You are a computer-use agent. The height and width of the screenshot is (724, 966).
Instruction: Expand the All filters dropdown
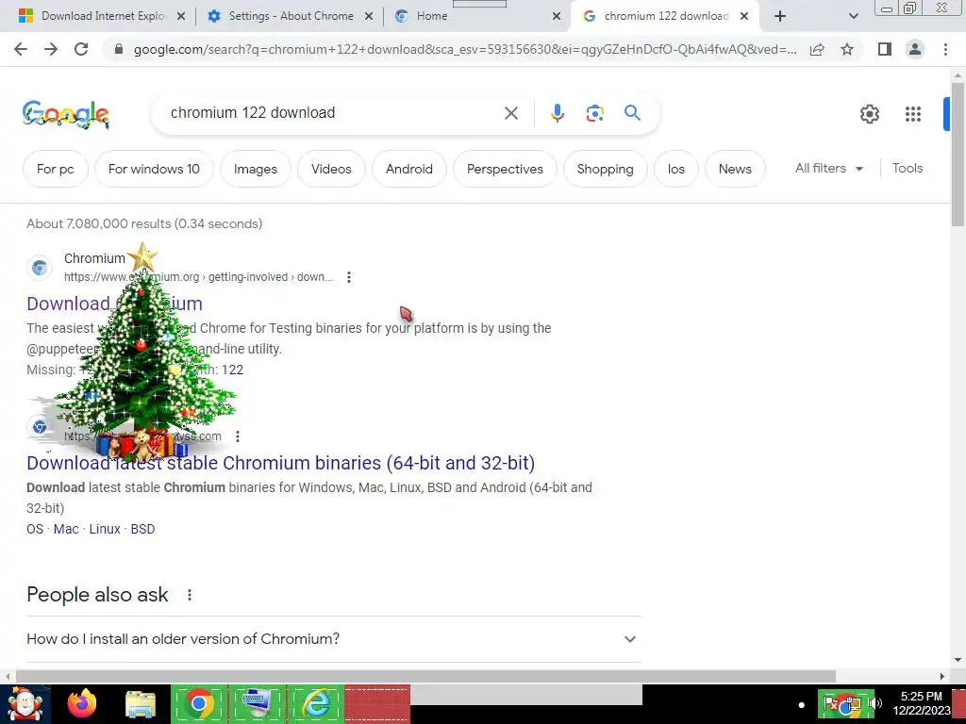828,168
